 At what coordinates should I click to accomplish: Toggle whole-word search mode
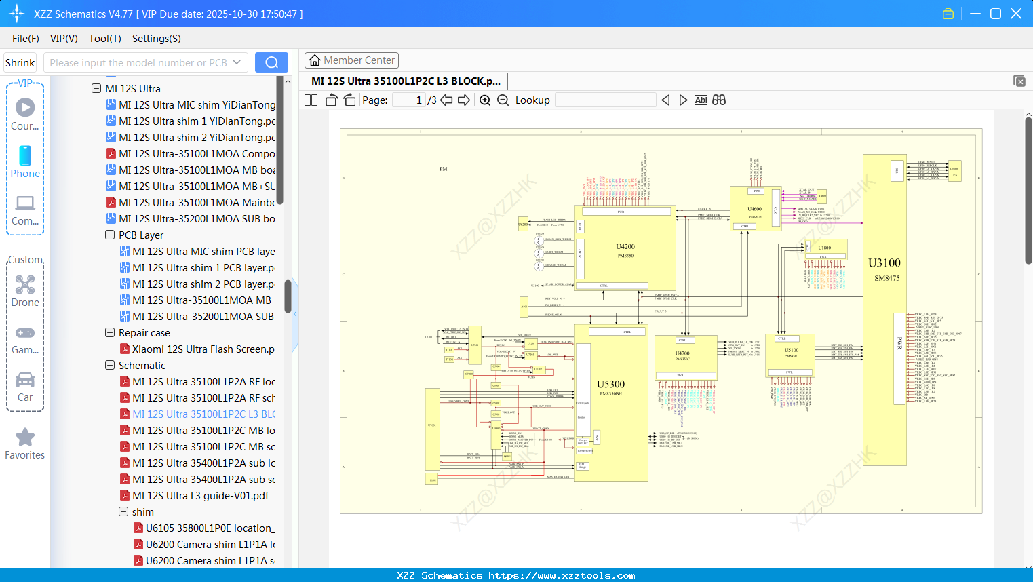pos(718,100)
